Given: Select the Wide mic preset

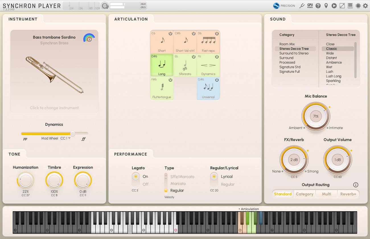Looking at the screenshot, I should 330,53.
